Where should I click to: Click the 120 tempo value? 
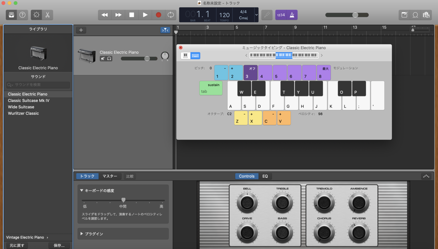coord(224,15)
